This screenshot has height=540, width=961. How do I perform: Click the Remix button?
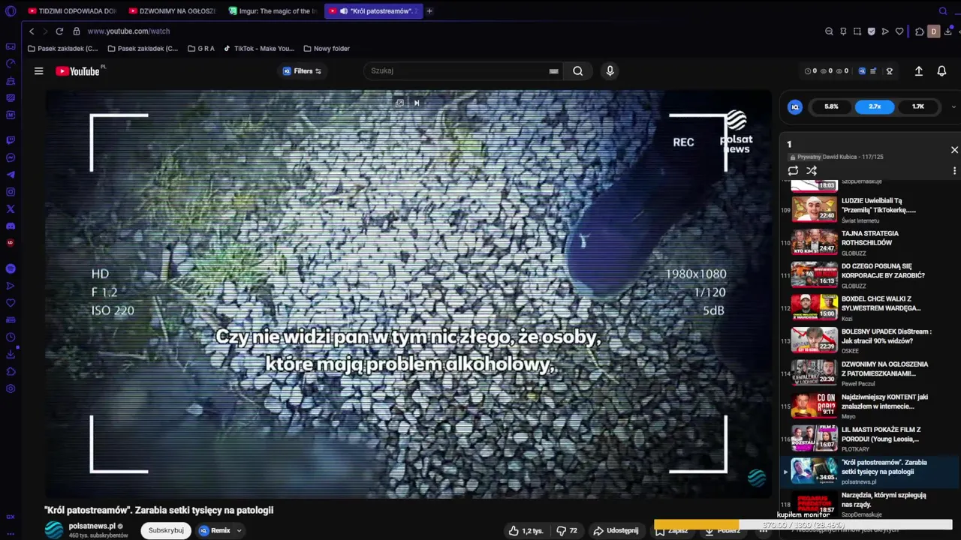click(215, 530)
